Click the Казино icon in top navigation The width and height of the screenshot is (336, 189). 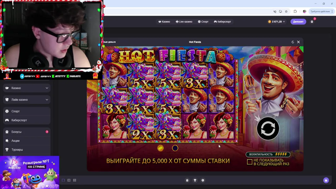(160, 22)
